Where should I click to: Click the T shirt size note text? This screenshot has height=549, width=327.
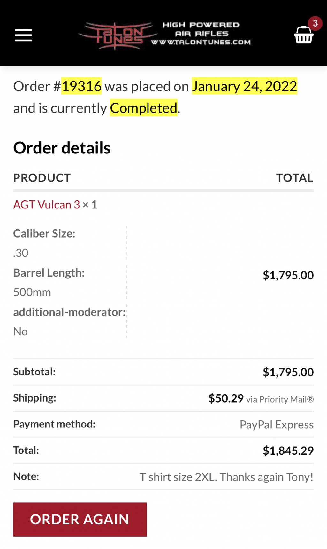coord(226,477)
